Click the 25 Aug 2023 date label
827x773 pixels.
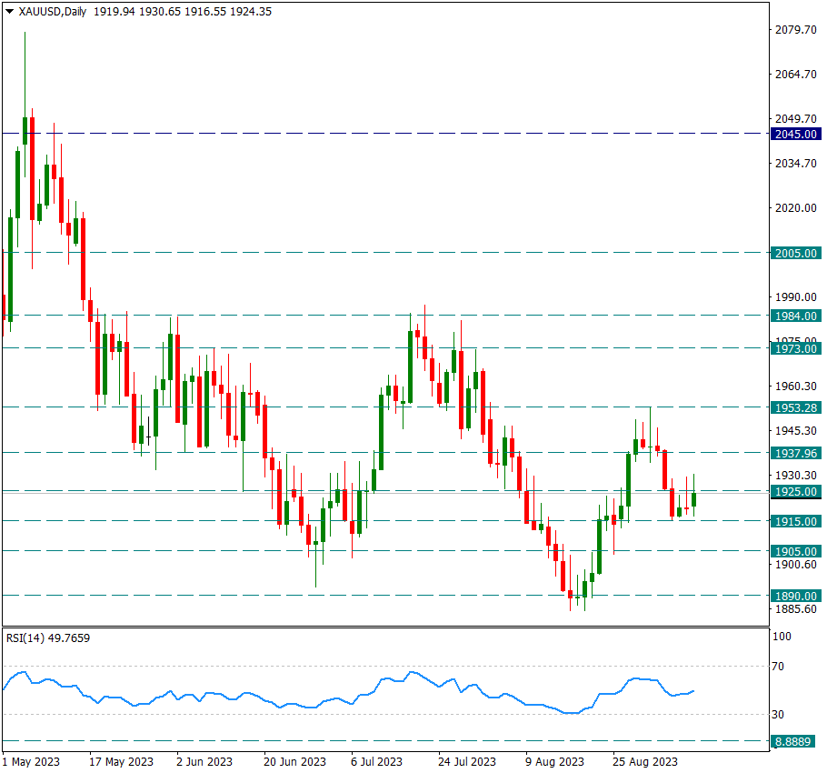[644, 762]
